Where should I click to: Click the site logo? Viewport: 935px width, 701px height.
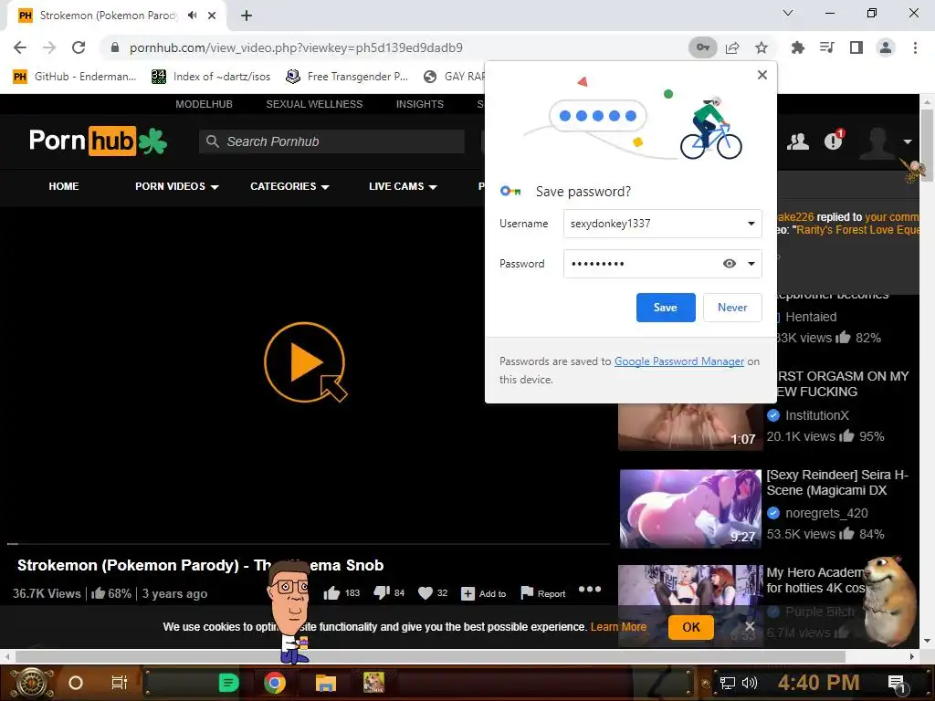click(98, 141)
